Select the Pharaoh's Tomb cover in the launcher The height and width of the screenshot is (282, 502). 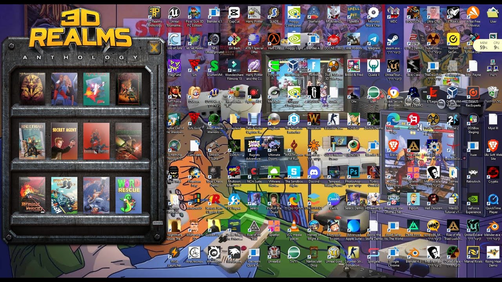click(32, 89)
